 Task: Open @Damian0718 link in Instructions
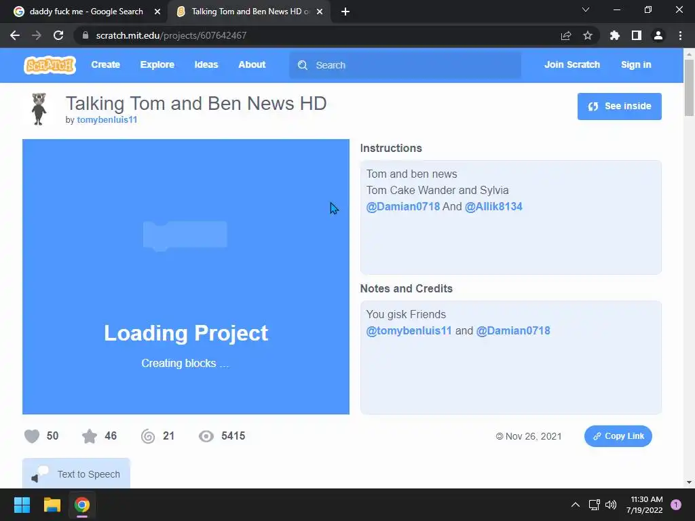[x=403, y=206]
